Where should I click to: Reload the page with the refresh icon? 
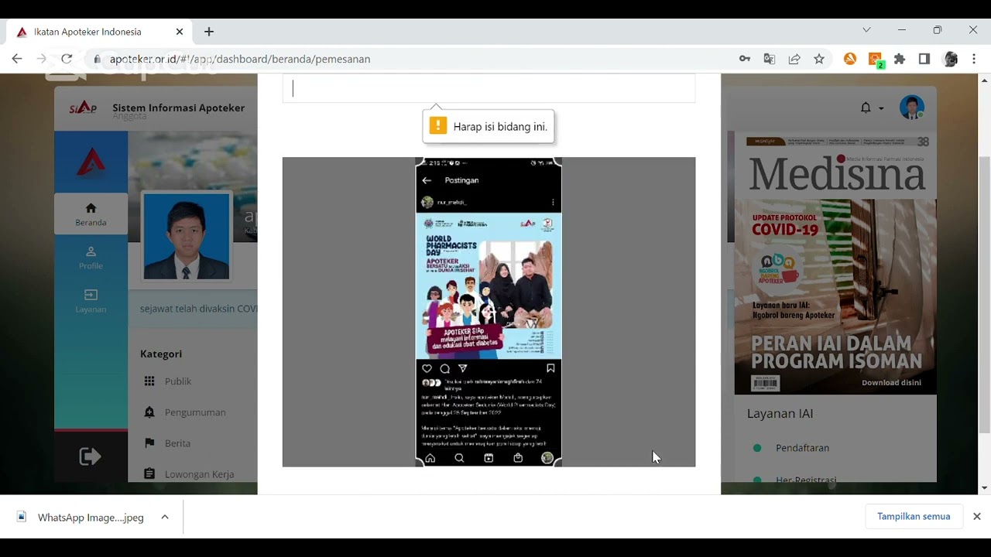(x=67, y=59)
